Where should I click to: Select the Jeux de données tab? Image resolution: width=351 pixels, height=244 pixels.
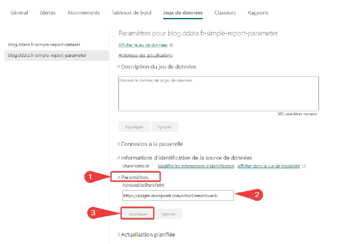click(x=183, y=13)
